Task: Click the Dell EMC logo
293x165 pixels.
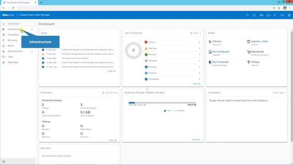Action: click(8, 15)
